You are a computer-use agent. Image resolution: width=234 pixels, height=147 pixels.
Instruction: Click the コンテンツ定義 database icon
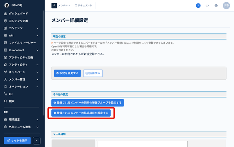pyautogui.click(x=5, y=21)
